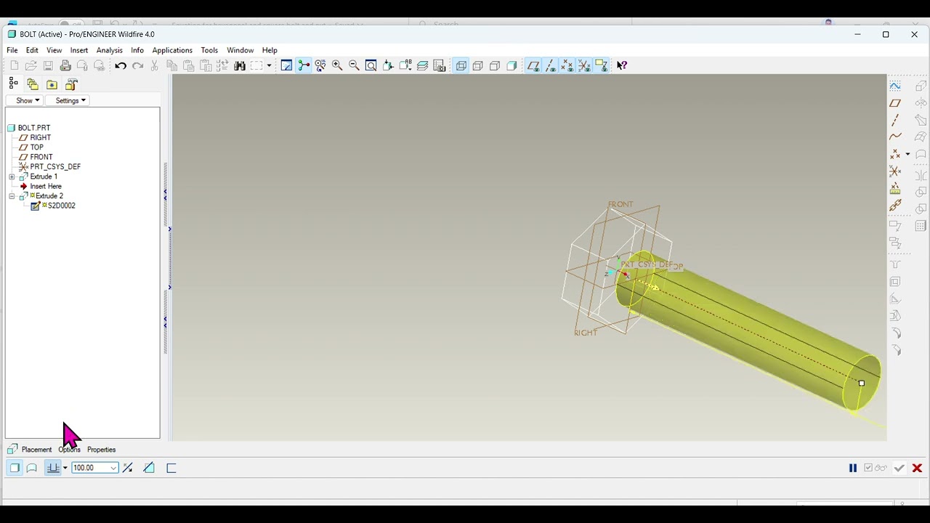Click the layers icon in toolbar
This screenshot has width=930, height=523.
tap(422, 65)
